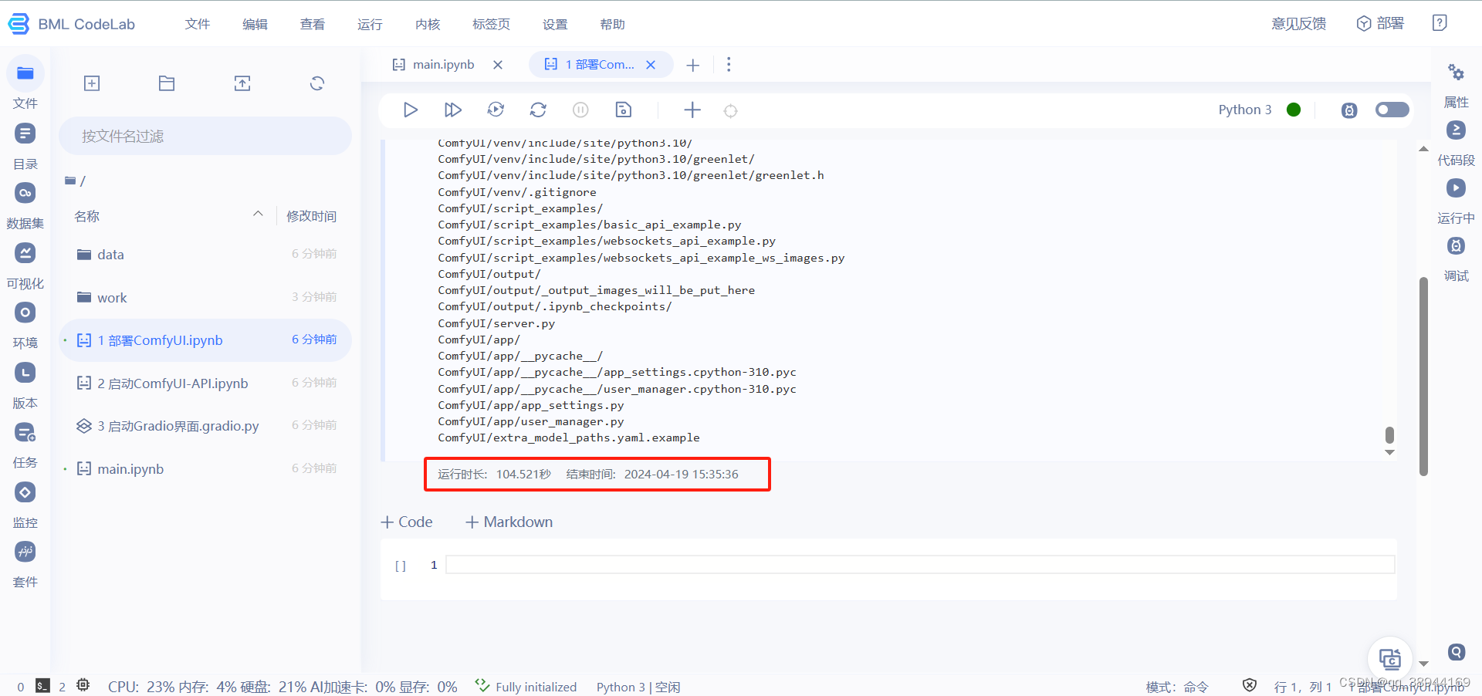Restart the kernel
The height and width of the screenshot is (696, 1482).
point(538,110)
